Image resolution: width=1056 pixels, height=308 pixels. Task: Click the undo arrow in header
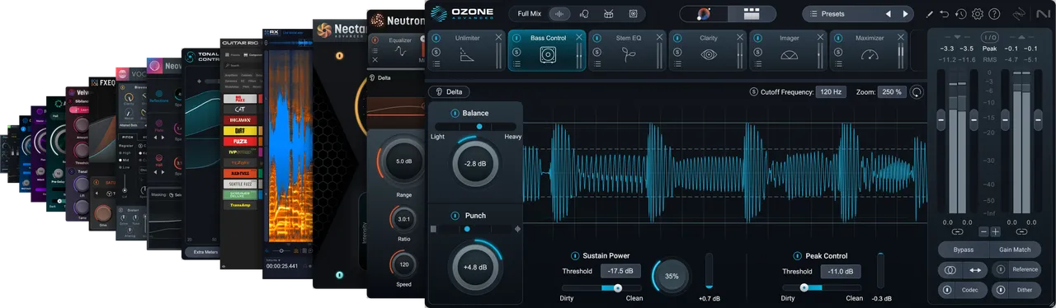coord(945,14)
